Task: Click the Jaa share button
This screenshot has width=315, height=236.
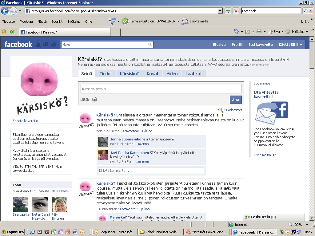Action: pos(236,100)
